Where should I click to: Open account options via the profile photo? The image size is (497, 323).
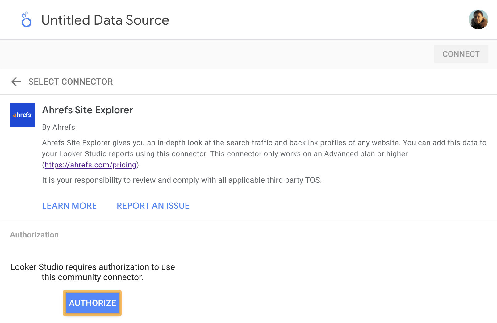478,19
